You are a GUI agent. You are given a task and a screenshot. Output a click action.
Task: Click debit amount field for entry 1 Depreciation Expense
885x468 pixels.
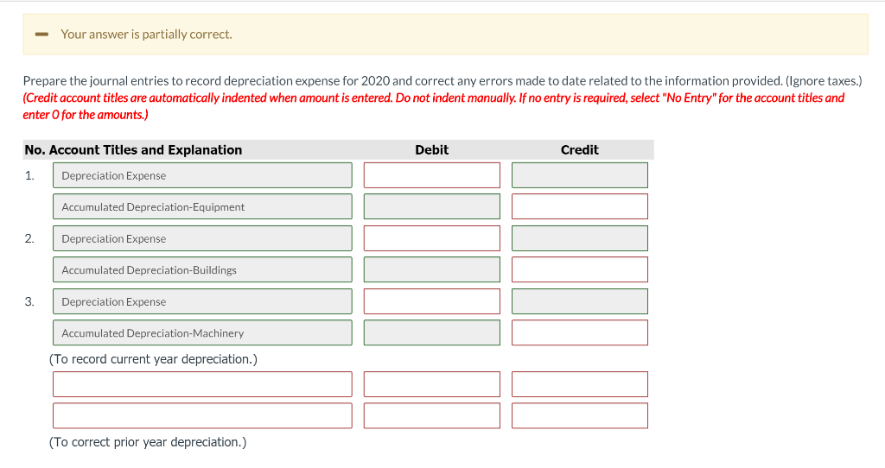432,175
